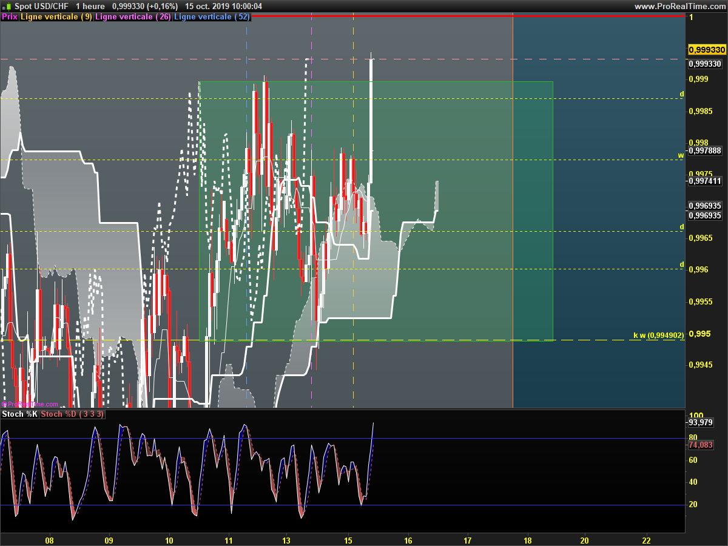Click date label 08 on time axis
This screenshot has width=728, height=546.
tap(50, 540)
